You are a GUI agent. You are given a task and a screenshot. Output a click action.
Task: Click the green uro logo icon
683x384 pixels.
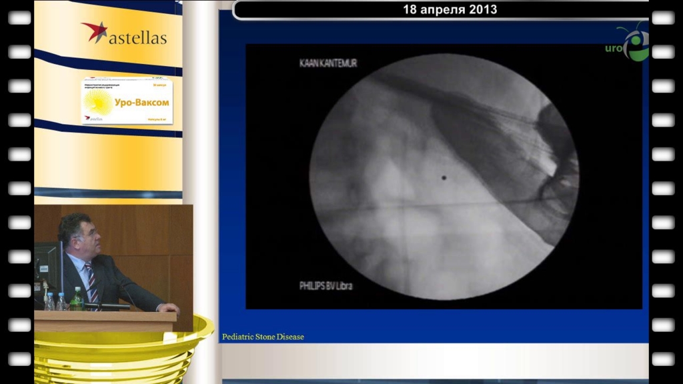[x=634, y=44]
